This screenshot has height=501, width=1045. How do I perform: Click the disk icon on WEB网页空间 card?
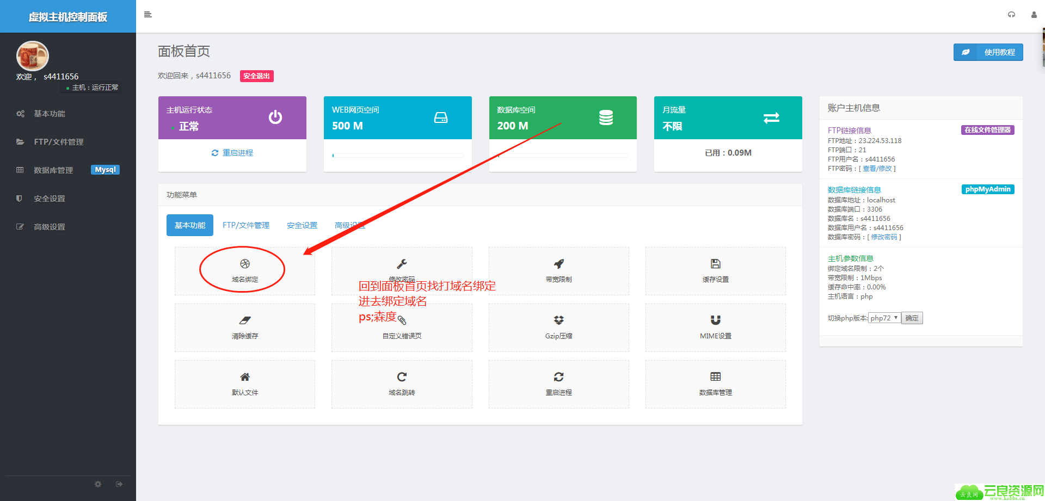(x=441, y=117)
